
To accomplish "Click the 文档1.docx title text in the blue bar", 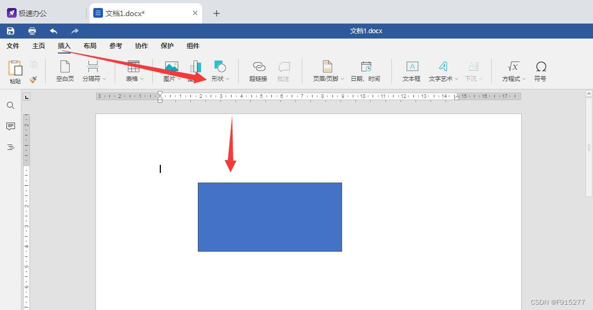I will click(366, 31).
